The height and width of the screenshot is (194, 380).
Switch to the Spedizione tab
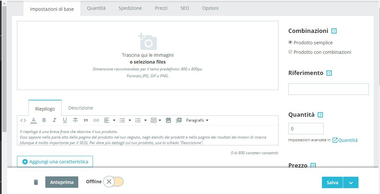pyautogui.click(x=130, y=8)
